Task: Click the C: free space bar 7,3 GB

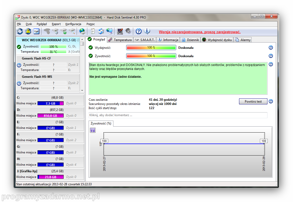Action: point(51,103)
